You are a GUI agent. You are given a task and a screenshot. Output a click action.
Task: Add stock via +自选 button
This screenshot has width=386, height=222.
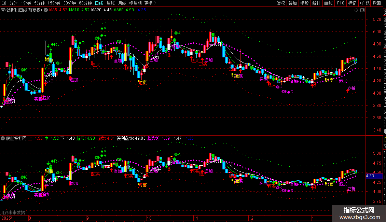pos(364,3)
